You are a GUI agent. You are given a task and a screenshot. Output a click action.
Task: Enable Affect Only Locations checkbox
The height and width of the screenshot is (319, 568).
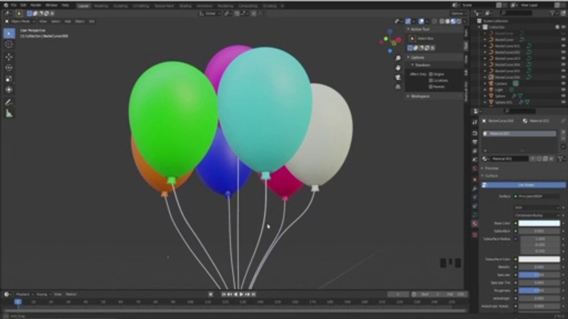pos(431,80)
